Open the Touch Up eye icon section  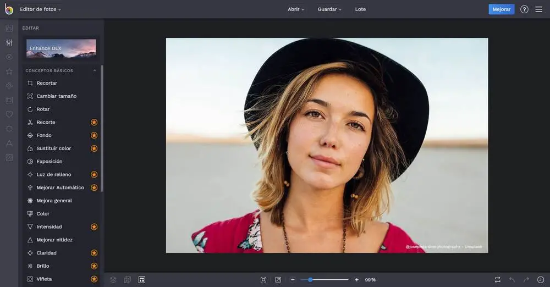tap(9, 57)
